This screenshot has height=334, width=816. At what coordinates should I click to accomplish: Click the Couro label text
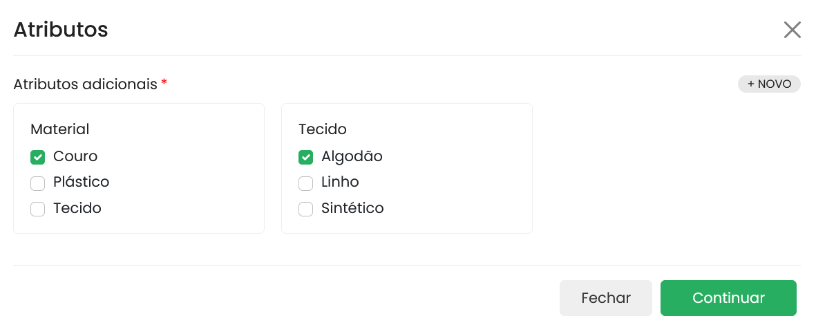pyautogui.click(x=75, y=156)
